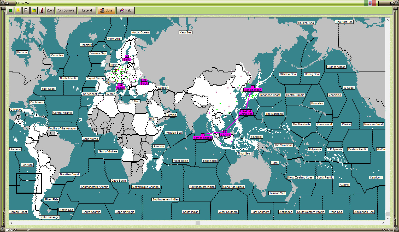Click the Mexican Coast label
Viewport: 399px width, 232px height.
pyautogui.click(x=374, y=124)
